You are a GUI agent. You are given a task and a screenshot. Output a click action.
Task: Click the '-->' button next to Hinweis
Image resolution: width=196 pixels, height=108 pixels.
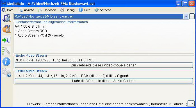pos(191,104)
